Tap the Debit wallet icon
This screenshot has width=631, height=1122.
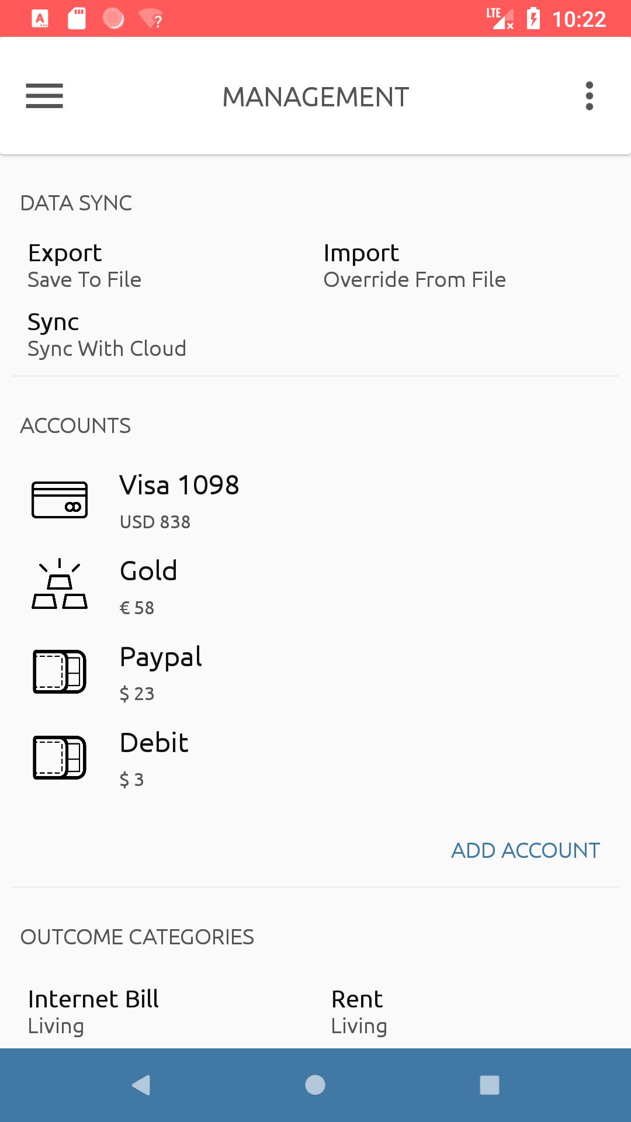(60, 757)
